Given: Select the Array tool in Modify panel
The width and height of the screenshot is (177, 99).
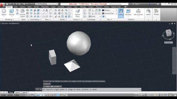Looking at the screenshot, I should coord(69,16).
